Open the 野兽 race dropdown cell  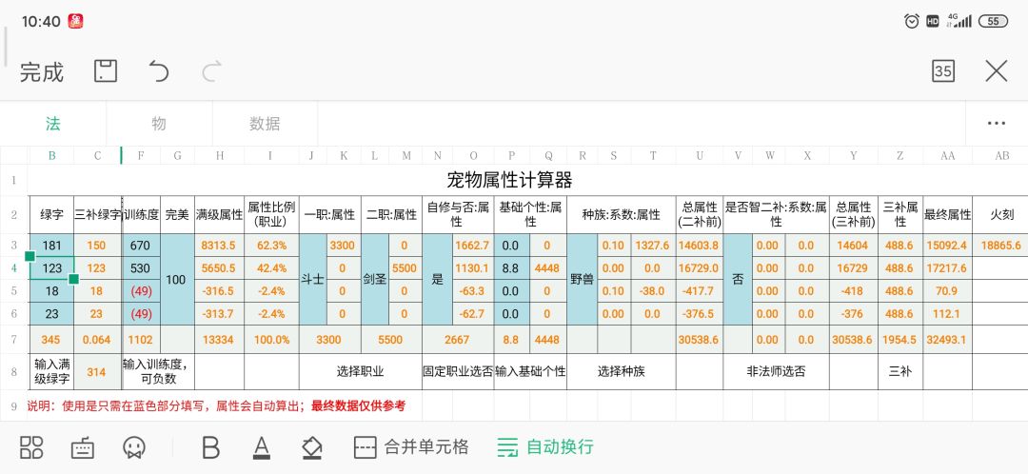pyautogui.click(x=582, y=279)
